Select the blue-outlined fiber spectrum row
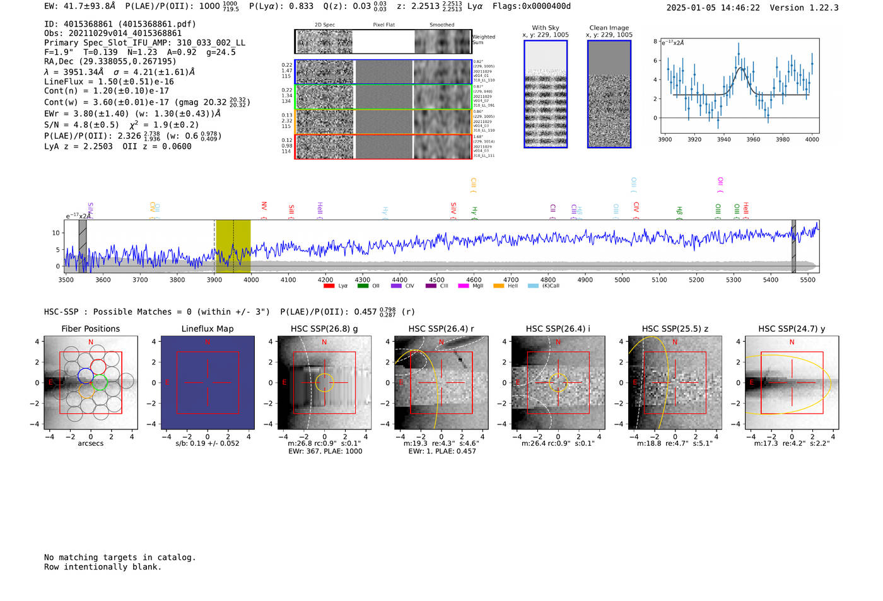Screen dimensions: 883x601 point(383,72)
